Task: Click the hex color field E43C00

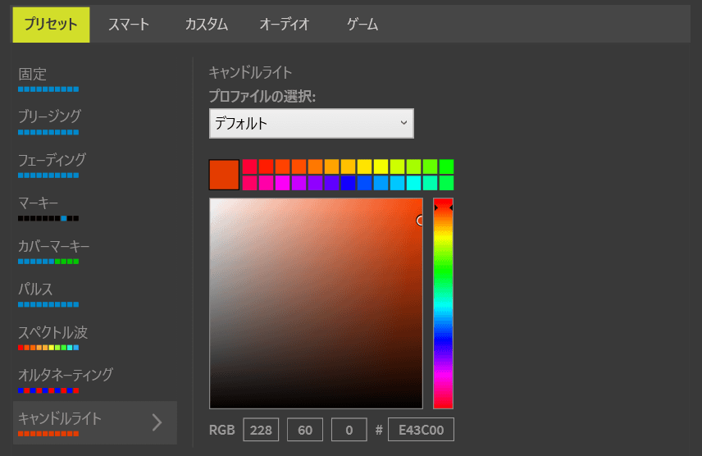Action: [421, 430]
